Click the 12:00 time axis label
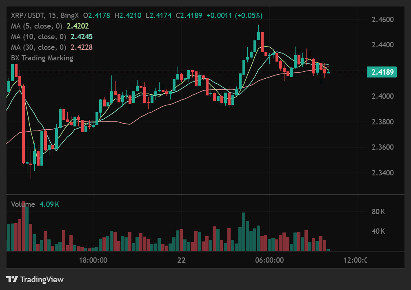The height and width of the screenshot is (290, 411). (x=355, y=260)
